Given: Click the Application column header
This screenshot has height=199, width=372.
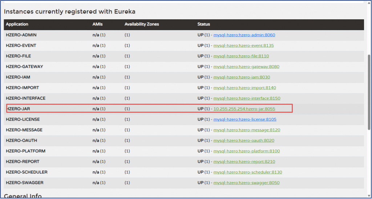Looking at the screenshot, I should pos(17,24).
